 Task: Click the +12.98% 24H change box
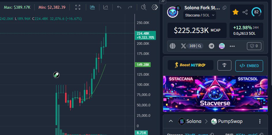tap(246, 30)
